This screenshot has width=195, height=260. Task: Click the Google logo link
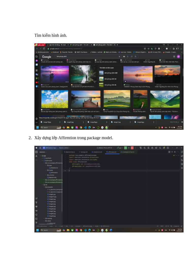46,57
